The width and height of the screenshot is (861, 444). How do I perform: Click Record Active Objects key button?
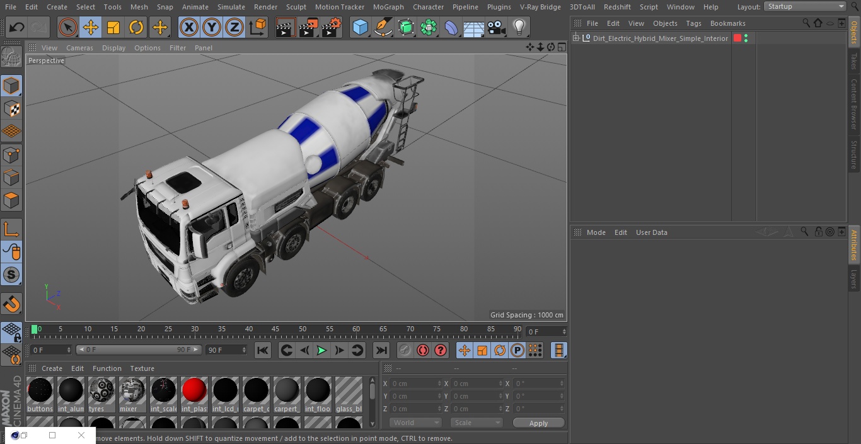tap(405, 350)
